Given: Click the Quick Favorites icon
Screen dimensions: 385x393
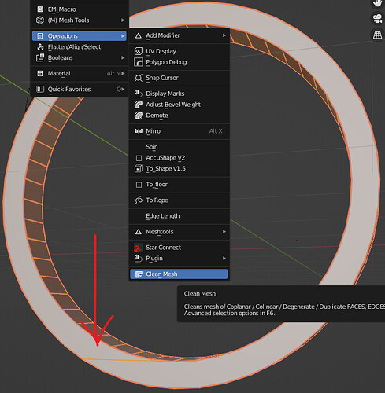Looking at the screenshot, I should [x=40, y=90].
